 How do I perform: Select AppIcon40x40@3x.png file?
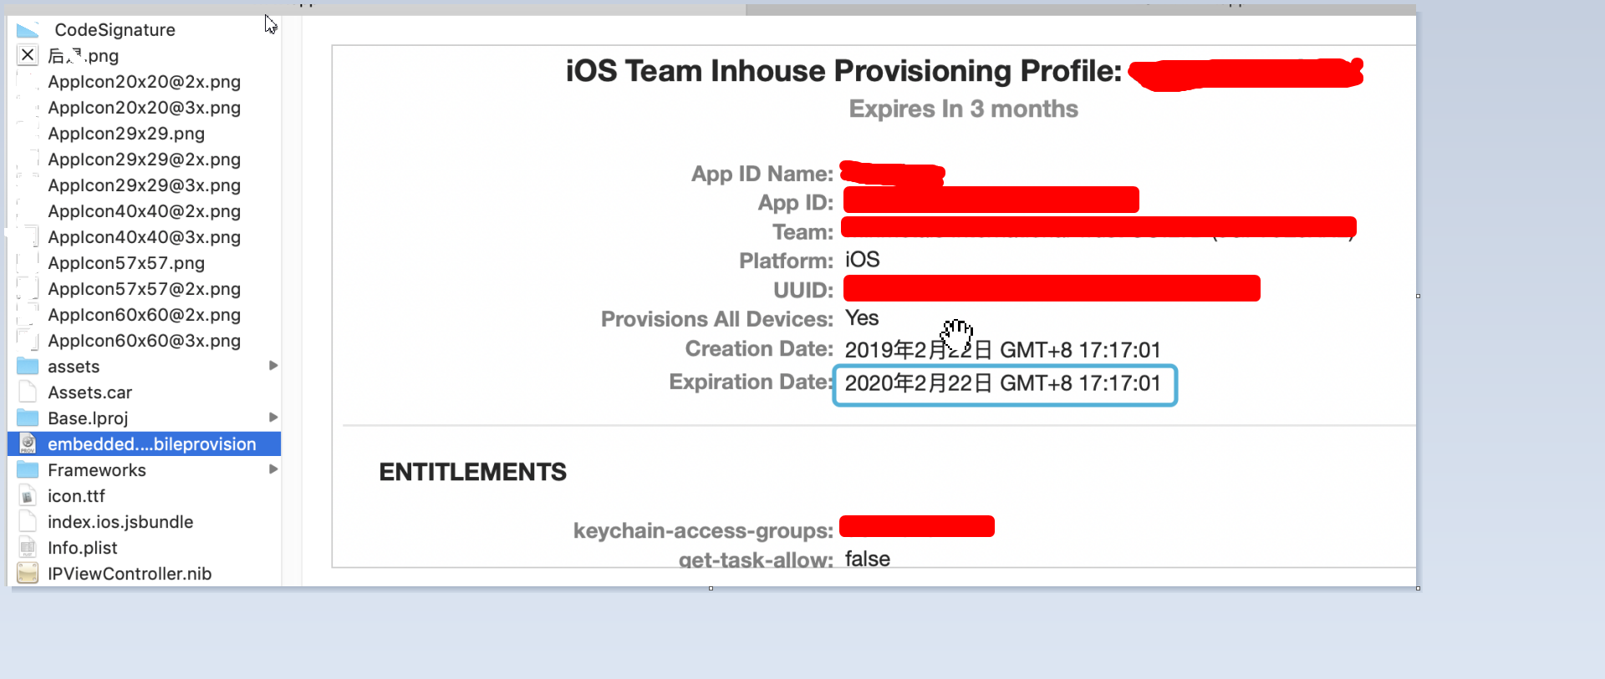144,237
